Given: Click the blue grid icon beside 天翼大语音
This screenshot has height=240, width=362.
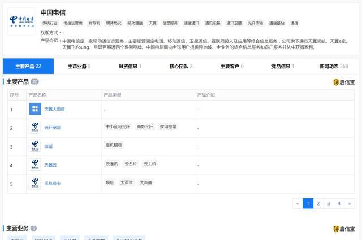Looking at the screenshot, I should coord(35,109).
